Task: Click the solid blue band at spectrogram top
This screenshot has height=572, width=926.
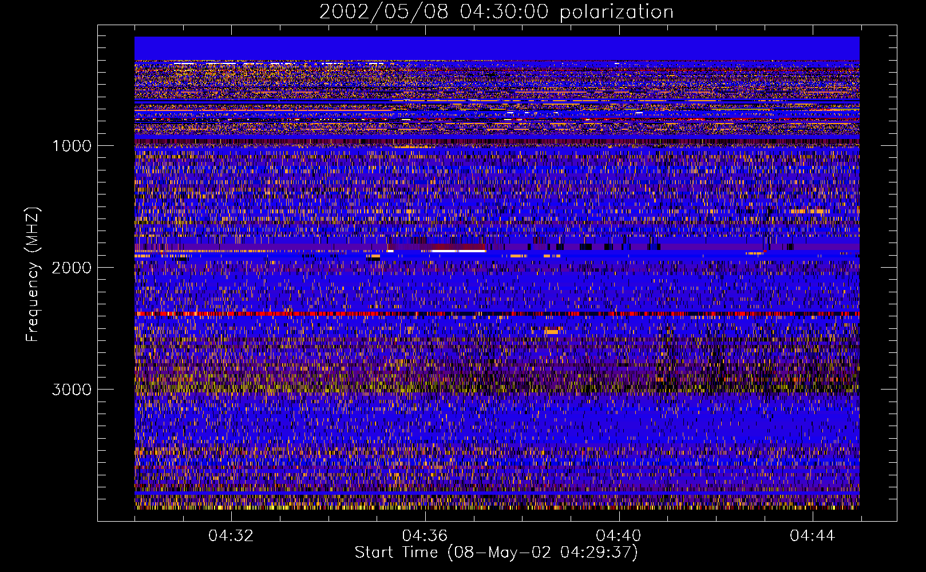Action: (497, 49)
